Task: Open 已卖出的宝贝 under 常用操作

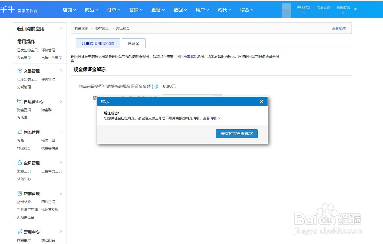Action: pyautogui.click(x=27, y=50)
